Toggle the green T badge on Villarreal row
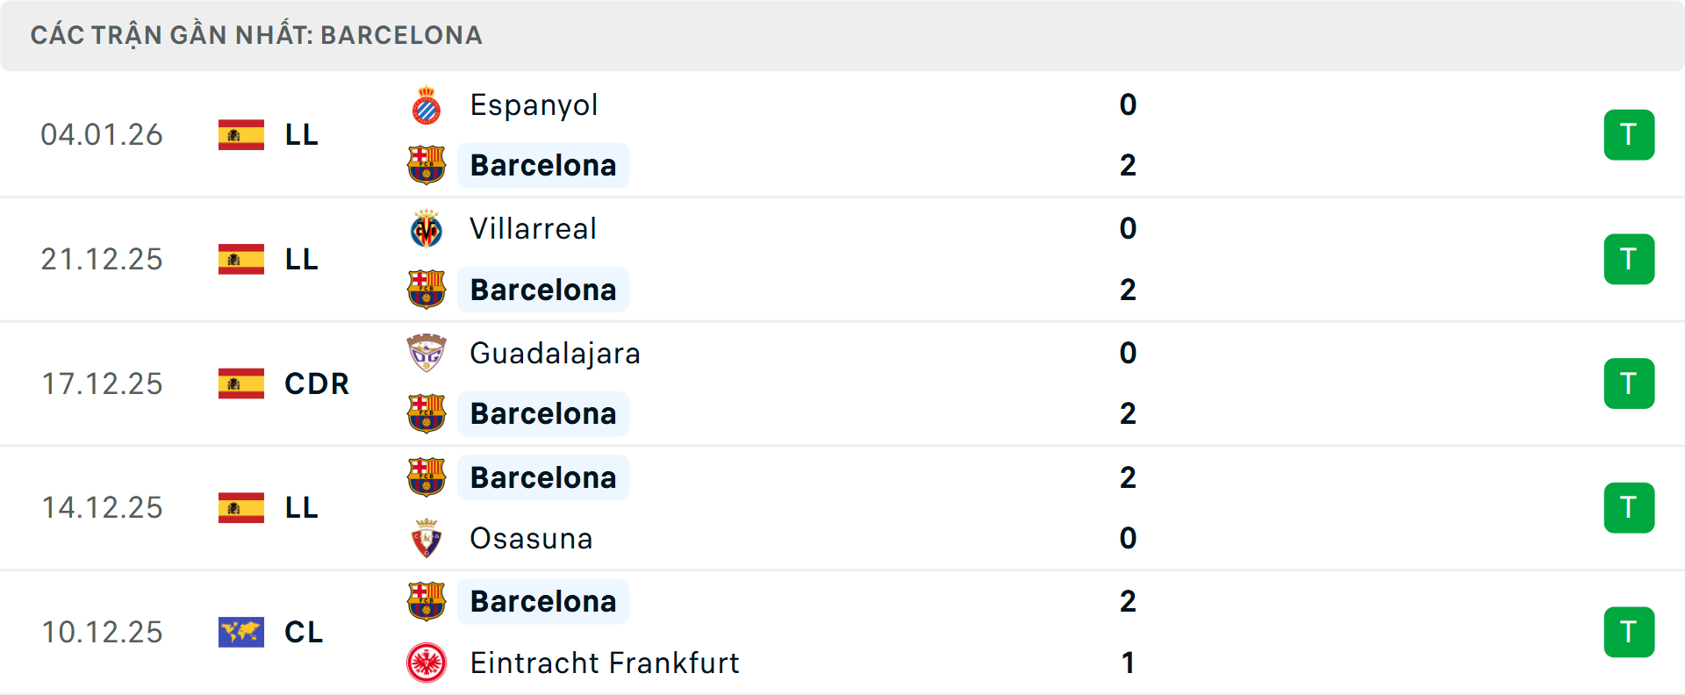 pyautogui.click(x=1629, y=259)
